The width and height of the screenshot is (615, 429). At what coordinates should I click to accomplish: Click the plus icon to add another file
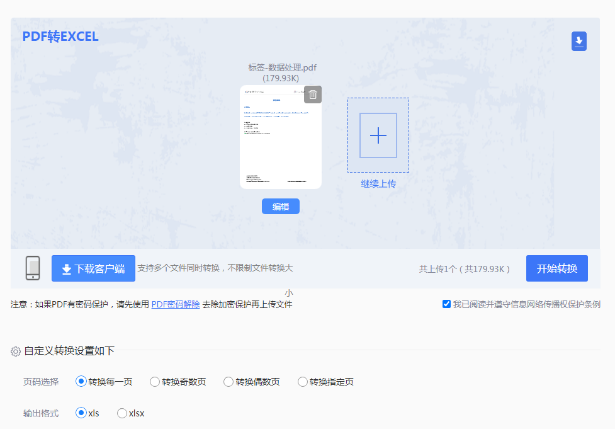pos(378,135)
